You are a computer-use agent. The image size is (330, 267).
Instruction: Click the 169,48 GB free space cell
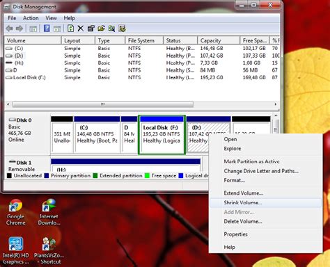click(254, 77)
